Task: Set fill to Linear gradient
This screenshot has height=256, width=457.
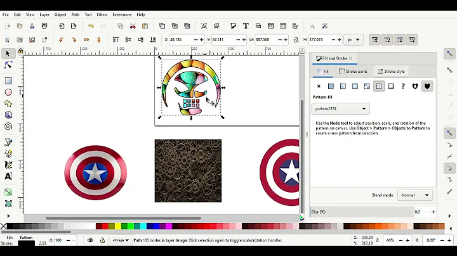Action: click(x=343, y=86)
